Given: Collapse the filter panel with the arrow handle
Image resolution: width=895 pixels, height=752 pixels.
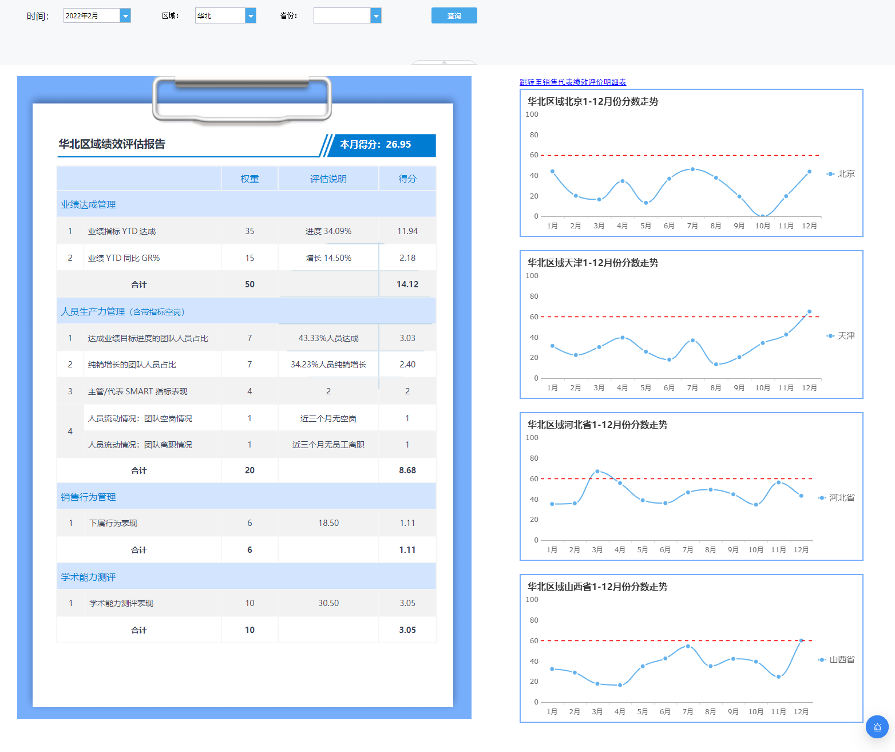Looking at the screenshot, I should [444, 62].
